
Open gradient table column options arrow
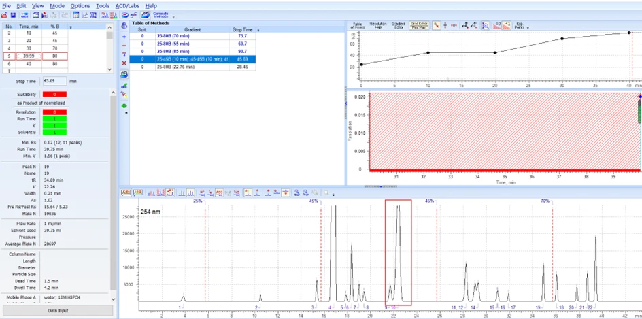pyautogui.click(x=71, y=27)
